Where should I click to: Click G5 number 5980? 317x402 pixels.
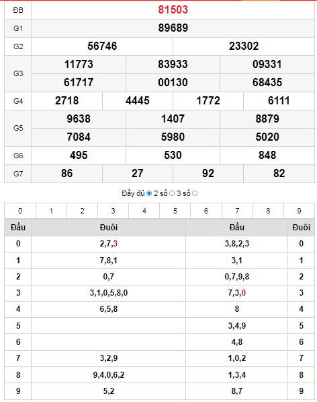(x=173, y=137)
